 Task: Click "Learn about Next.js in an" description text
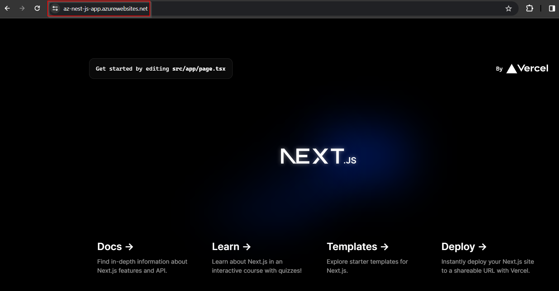coord(247,262)
